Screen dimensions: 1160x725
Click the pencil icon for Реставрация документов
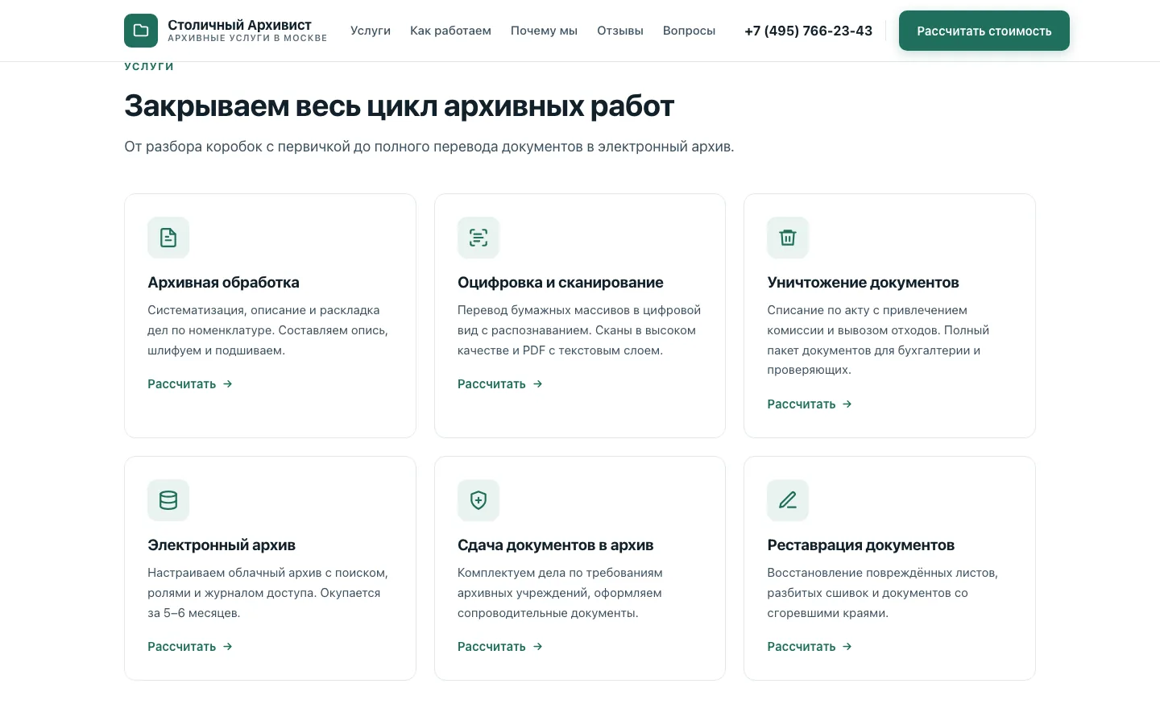[x=788, y=500]
